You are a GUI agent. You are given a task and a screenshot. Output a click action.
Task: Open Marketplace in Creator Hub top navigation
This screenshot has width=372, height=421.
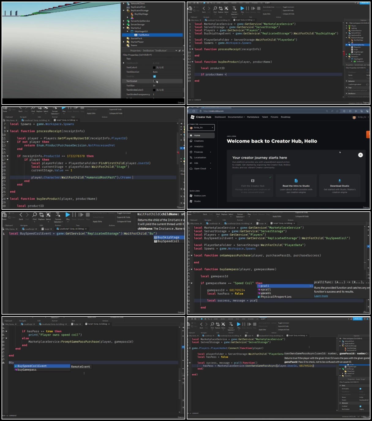[x=253, y=117]
